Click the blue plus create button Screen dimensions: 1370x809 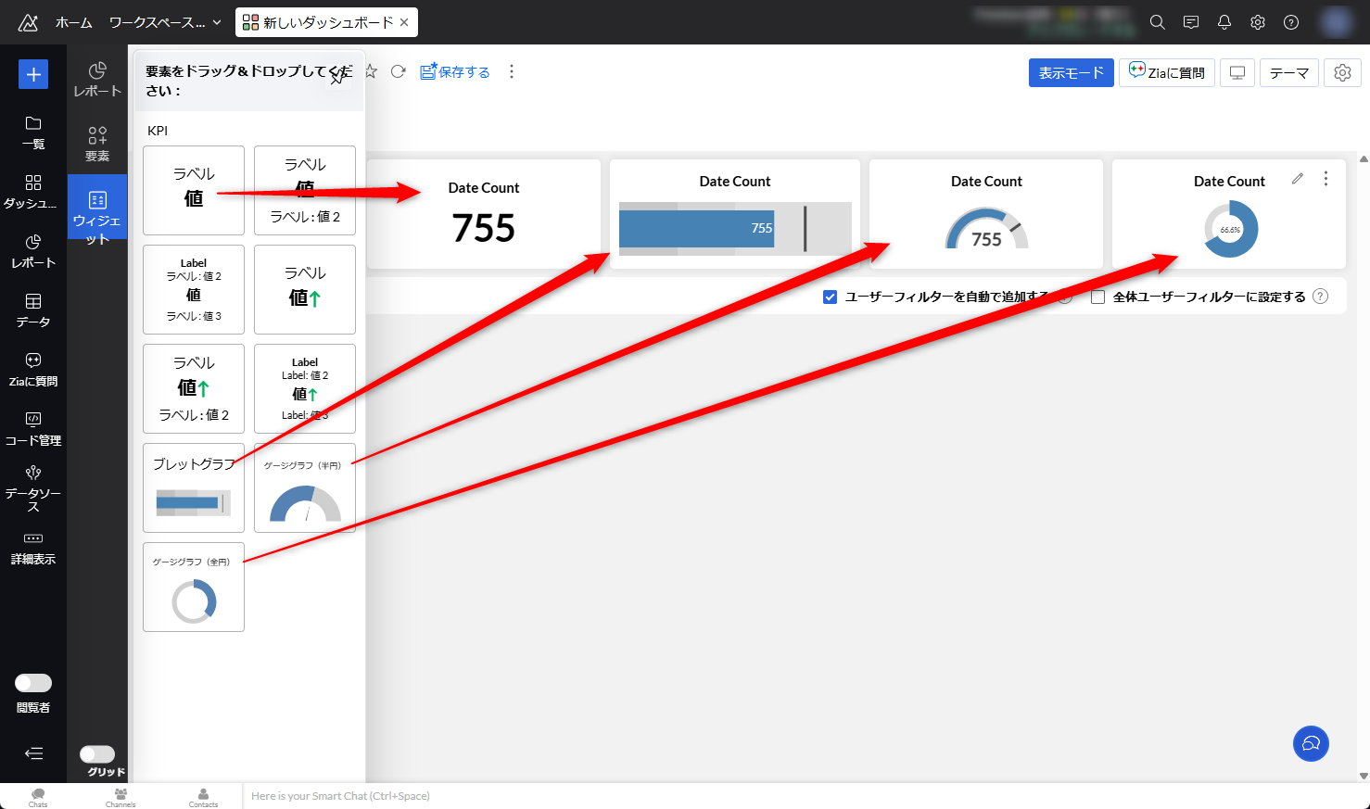33,74
